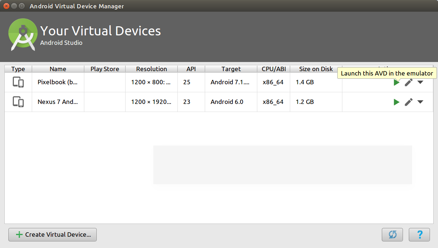The image size is (438, 248).
Task: Select the Pixelbook (b... name cell
Action: 58,82
